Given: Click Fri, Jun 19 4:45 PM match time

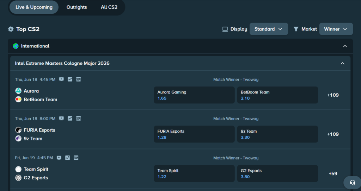Looking at the screenshot, I should coord(34,158).
